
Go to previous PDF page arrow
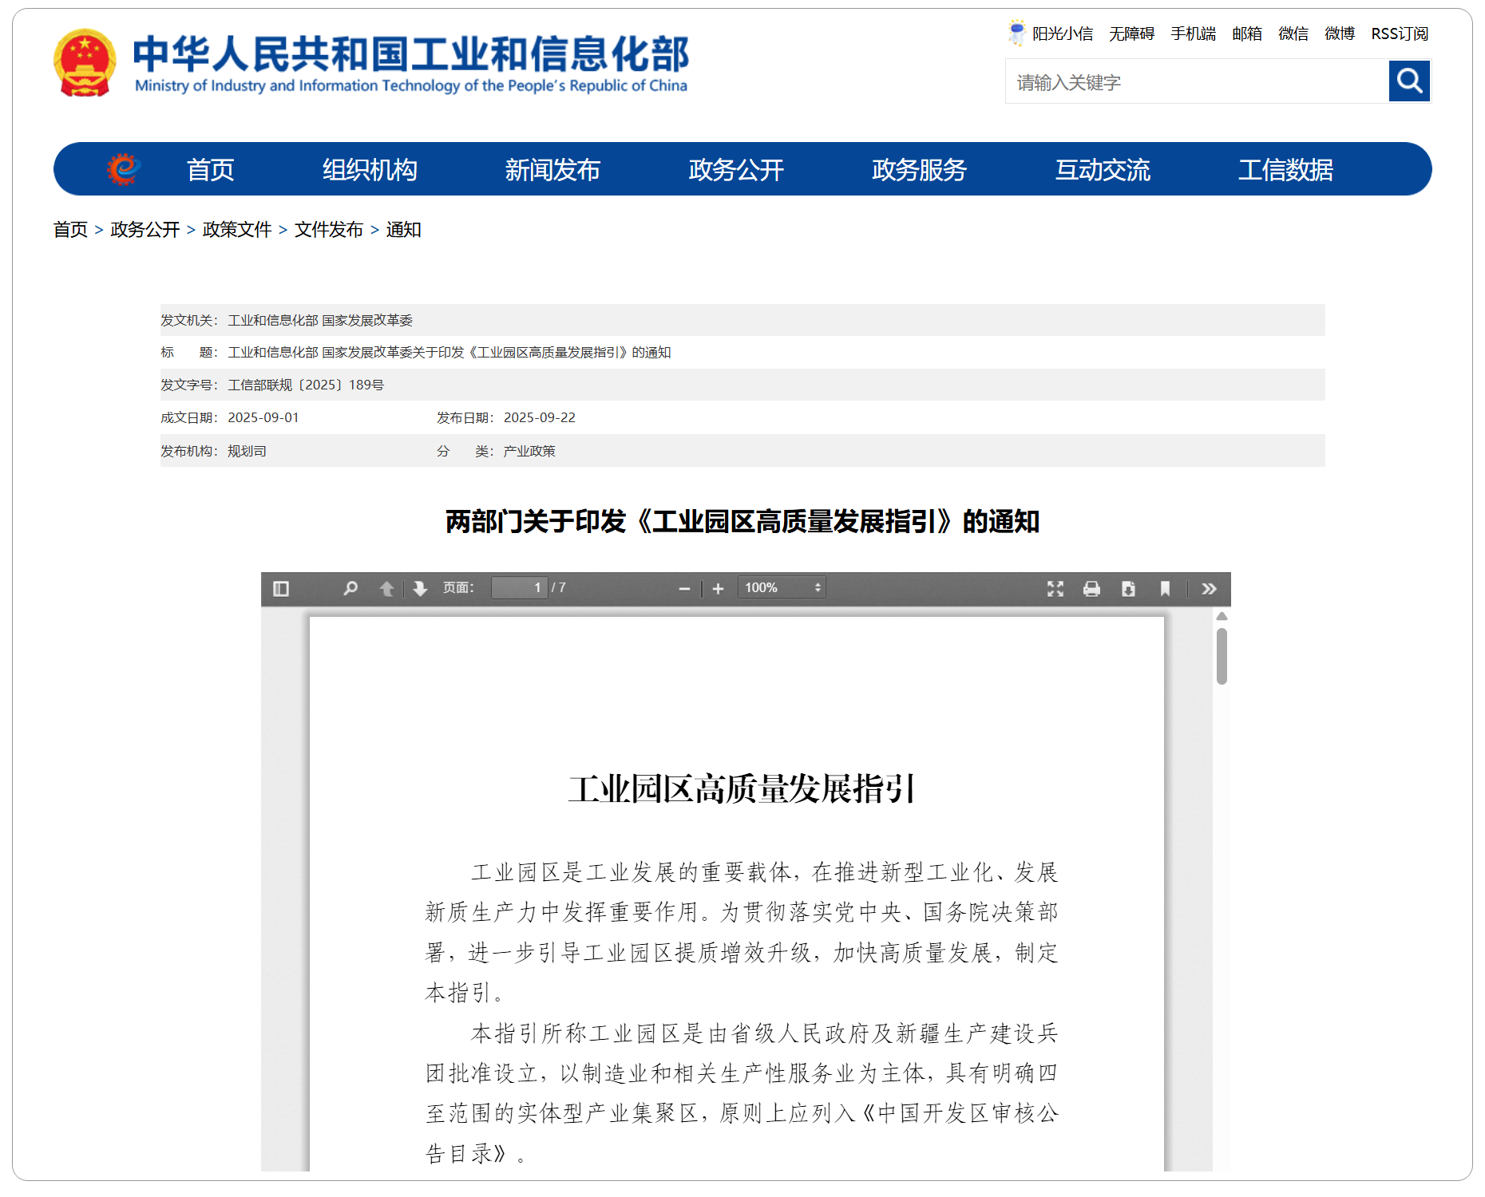[386, 589]
